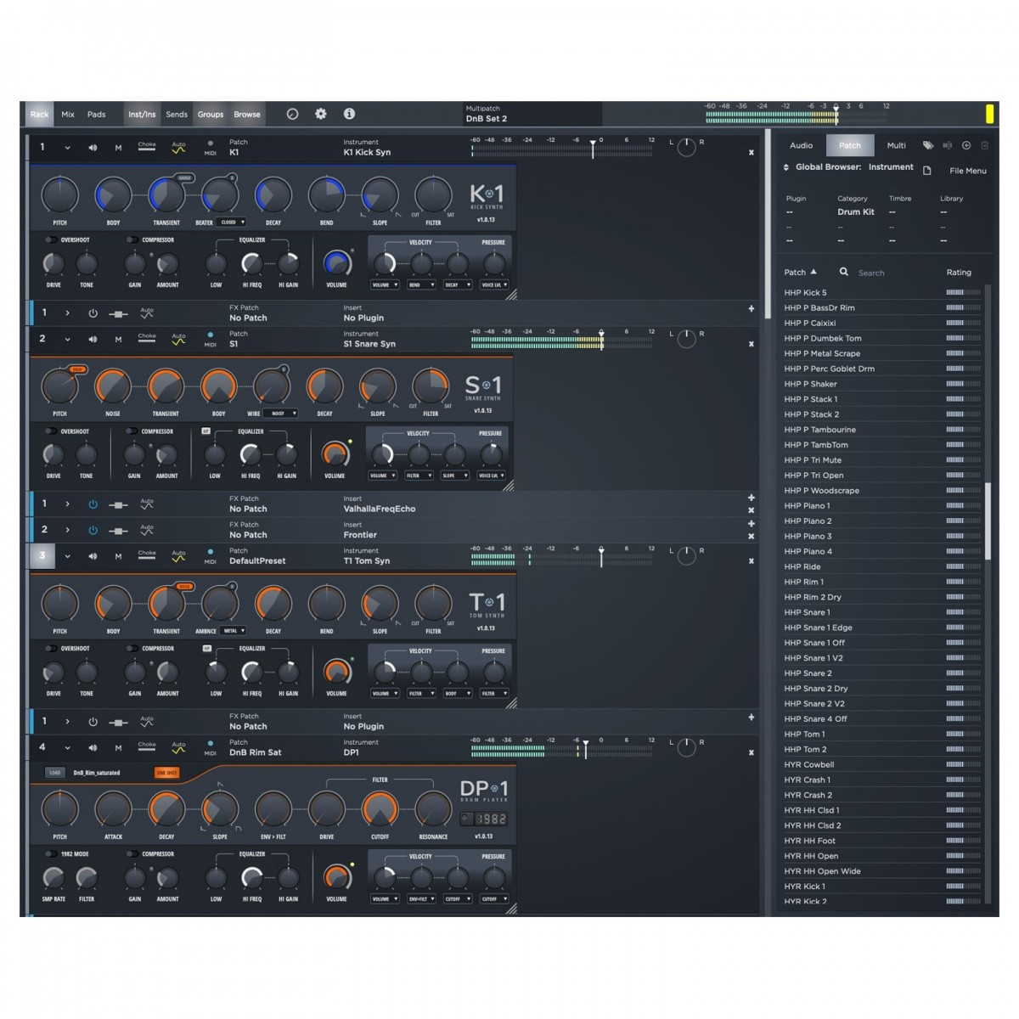Click the Browse button in top bar
This screenshot has height=1019, width=1019.
(x=247, y=115)
